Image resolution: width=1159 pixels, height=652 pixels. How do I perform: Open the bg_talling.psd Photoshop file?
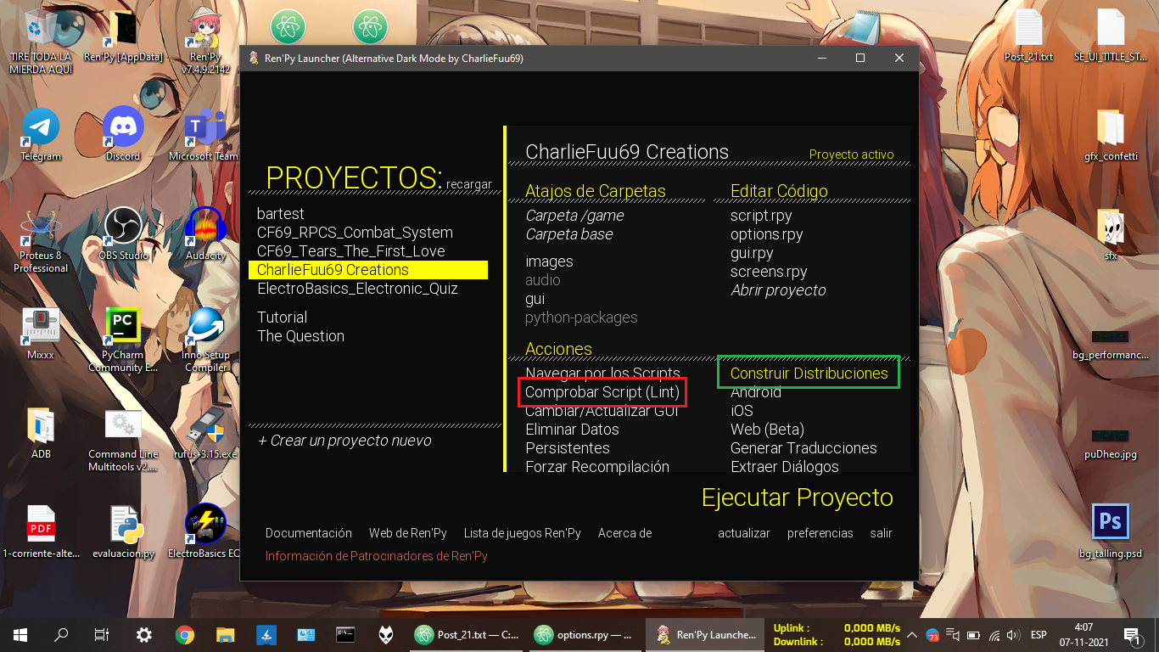tap(1110, 524)
